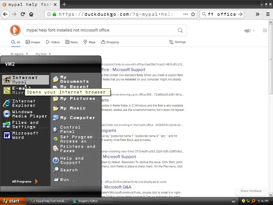273x205 pixels.
Task: Switch to Shopping results tab
Action: (x=110, y=42)
